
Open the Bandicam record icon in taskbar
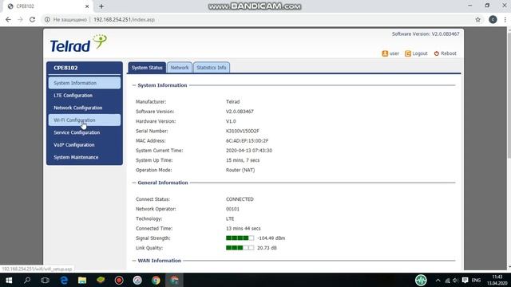click(x=119, y=280)
